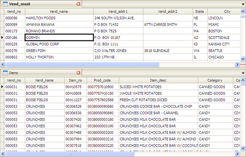This screenshot has height=157, width=246.
Task: Click WHOLE WHITE POTATOES description cell
Action: click(x=158, y=94)
